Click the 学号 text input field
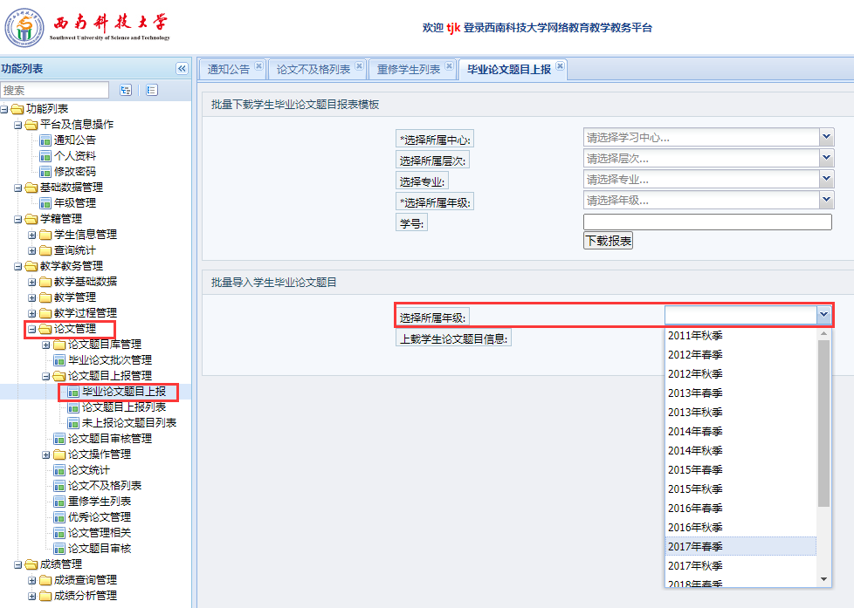 click(707, 222)
